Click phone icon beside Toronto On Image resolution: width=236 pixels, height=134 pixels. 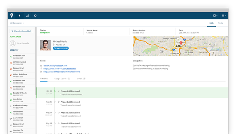coord(11,112)
